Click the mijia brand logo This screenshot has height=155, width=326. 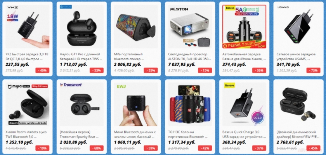[x=19, y=86]
